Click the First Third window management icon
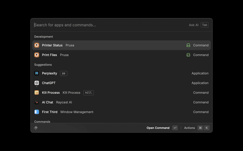The width and height of the screenshot is (243, 151). 37,112
